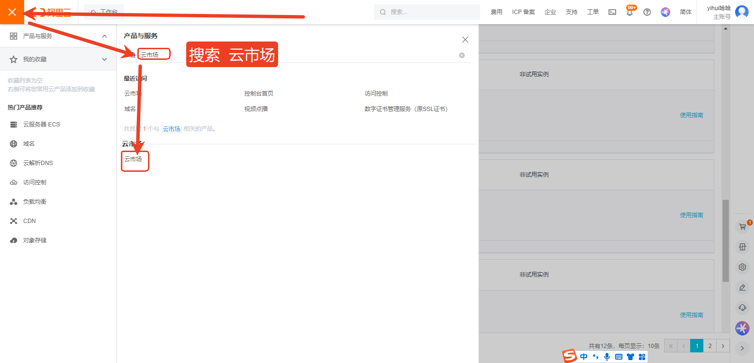
Task: Jump to first page double arrow
Action: pos(671,346)
